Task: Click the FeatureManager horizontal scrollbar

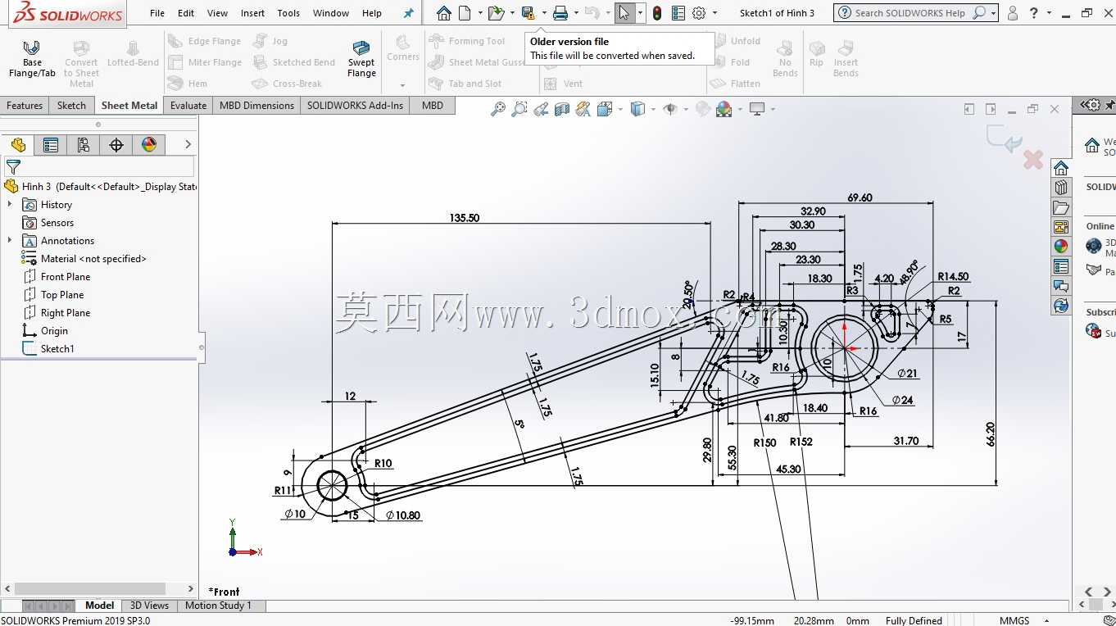Action: pyautogui.click(x=90, y=589)
